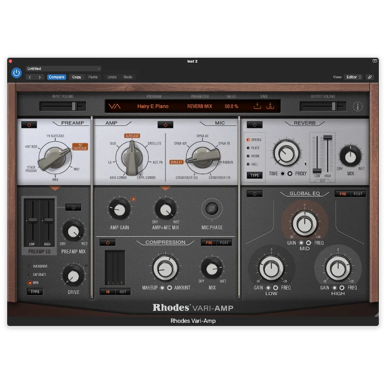Image resolution: width=386 pixels, height=386 pixels.
Task: Click the Preamp EQ High fader
Action: (49, 220)
